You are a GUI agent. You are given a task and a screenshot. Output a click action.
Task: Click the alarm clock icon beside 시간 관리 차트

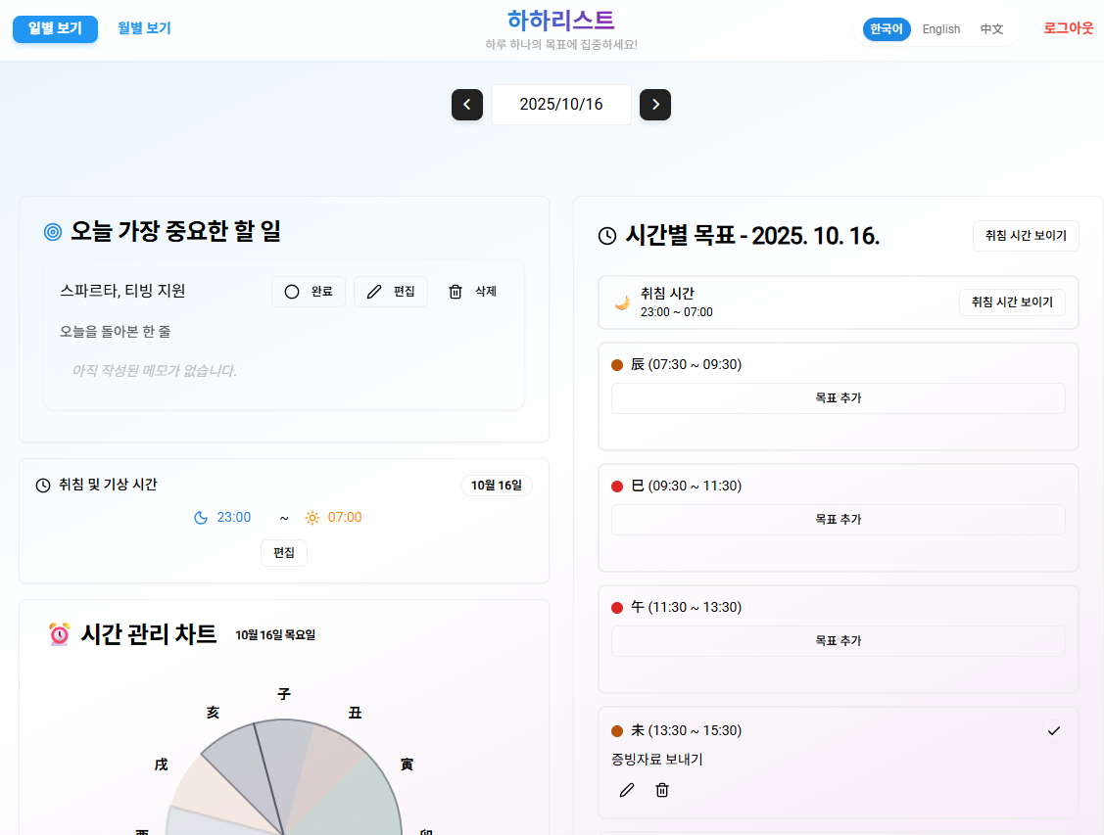59,633
